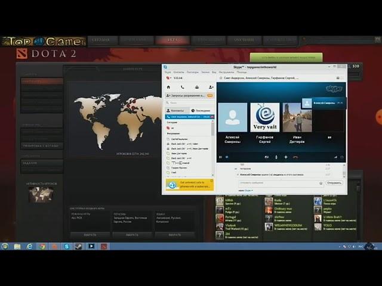Switch the Skype call to full screen

tap(342, 157)
